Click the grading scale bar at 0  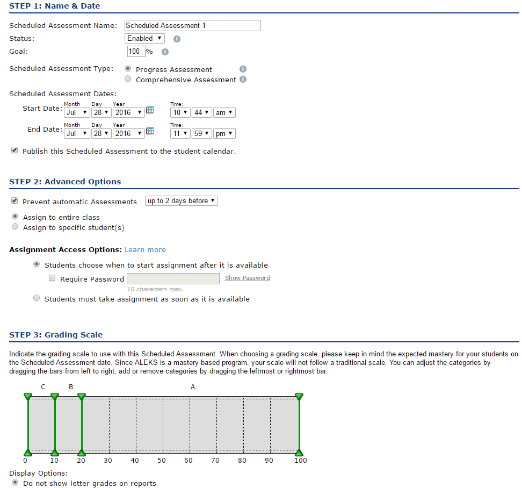tap(28, 425)
